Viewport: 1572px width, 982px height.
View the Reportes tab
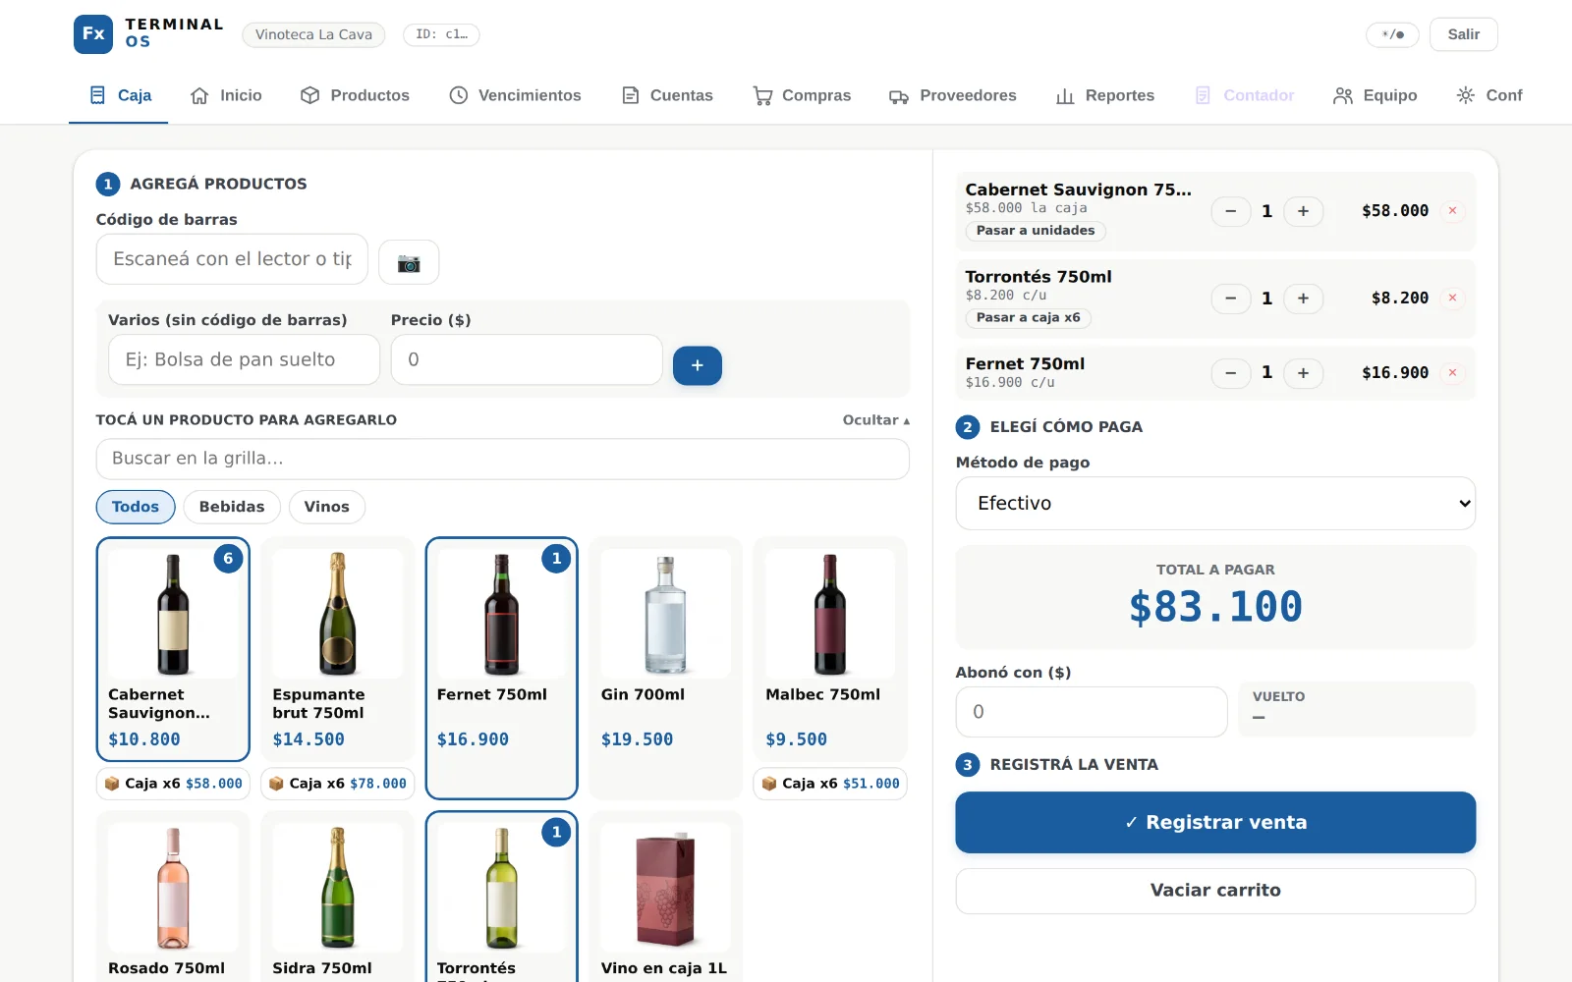pos(1105,95)
